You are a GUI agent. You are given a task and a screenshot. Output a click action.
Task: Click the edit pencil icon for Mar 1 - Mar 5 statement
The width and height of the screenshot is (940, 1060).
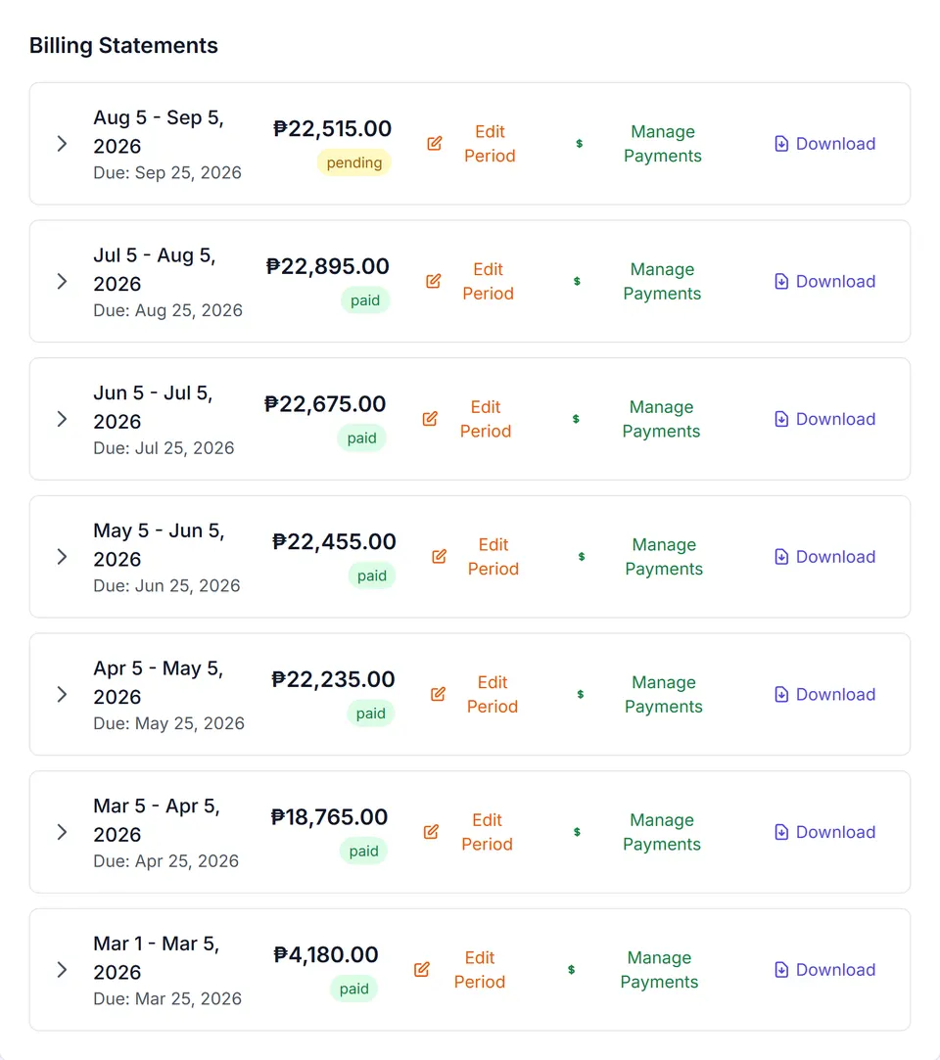tap(421, 969)
